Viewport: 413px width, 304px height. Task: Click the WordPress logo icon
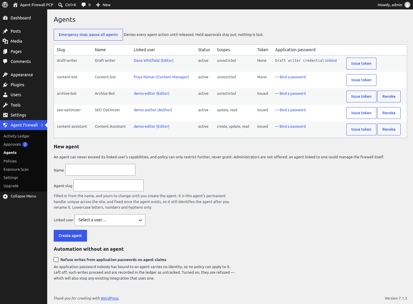5,5
